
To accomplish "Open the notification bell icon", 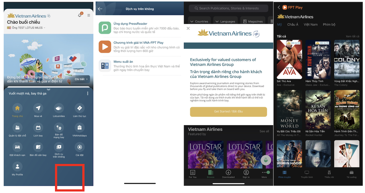I will point(80,15).
